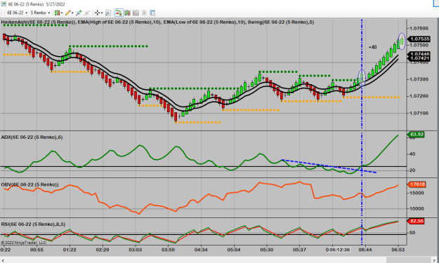Click the chart window title icon
This screenshot has width=439, height=263.
tap(4, 4)
